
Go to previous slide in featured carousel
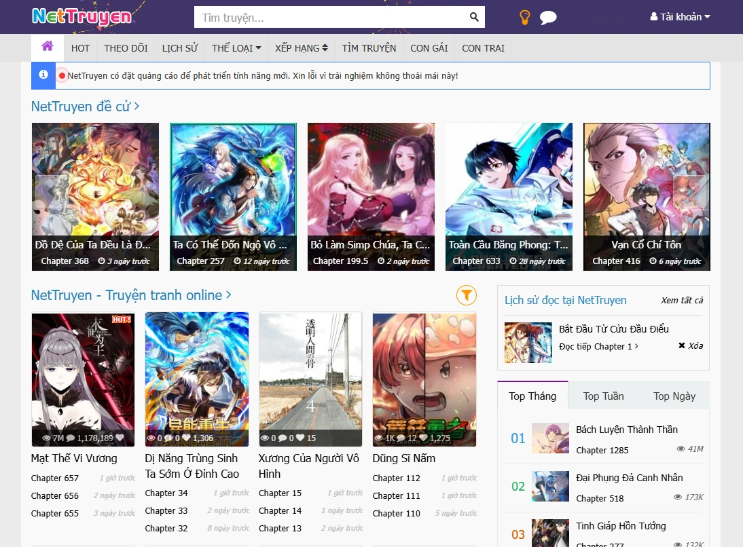[51, 192]
